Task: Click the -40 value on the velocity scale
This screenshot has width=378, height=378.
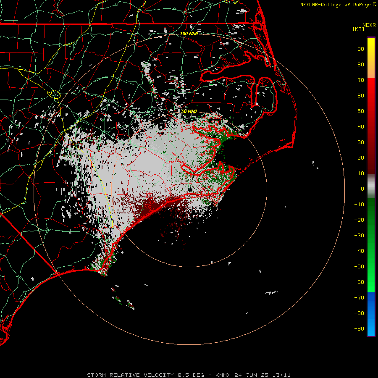Action: 359,251
